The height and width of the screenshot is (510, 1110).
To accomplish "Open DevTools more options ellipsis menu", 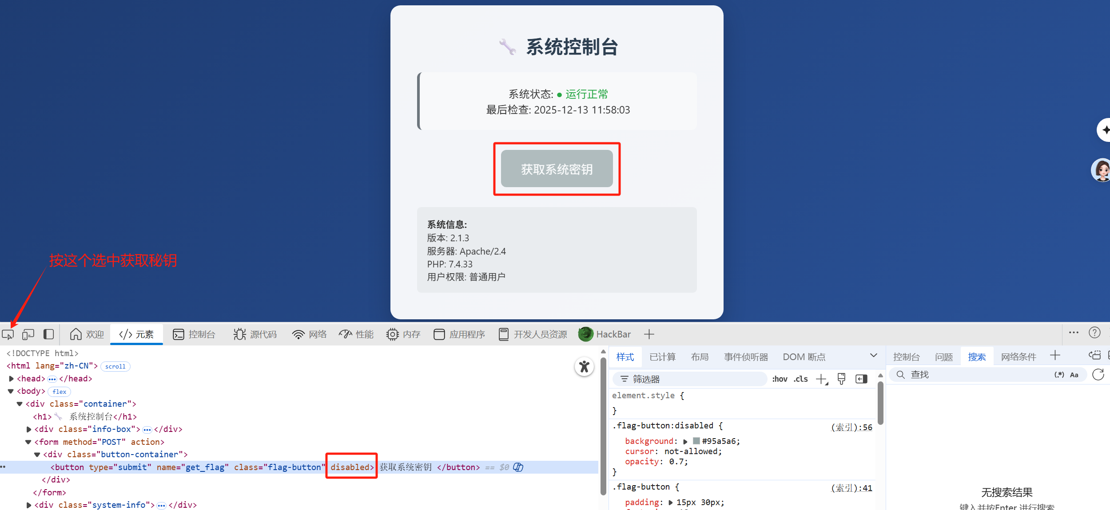I will click(x=1074, y=333).
